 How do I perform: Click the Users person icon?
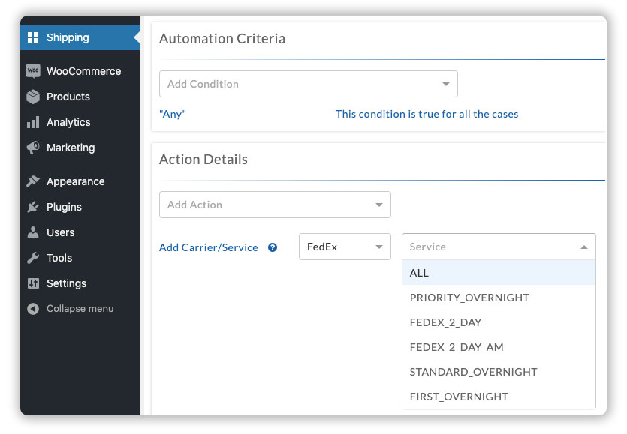[x=33, y=232]
